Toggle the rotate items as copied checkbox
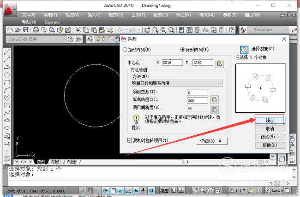Image resolution: width=300 pixels, height=197 pixels. pyautogui.click(x=130, y=140)
